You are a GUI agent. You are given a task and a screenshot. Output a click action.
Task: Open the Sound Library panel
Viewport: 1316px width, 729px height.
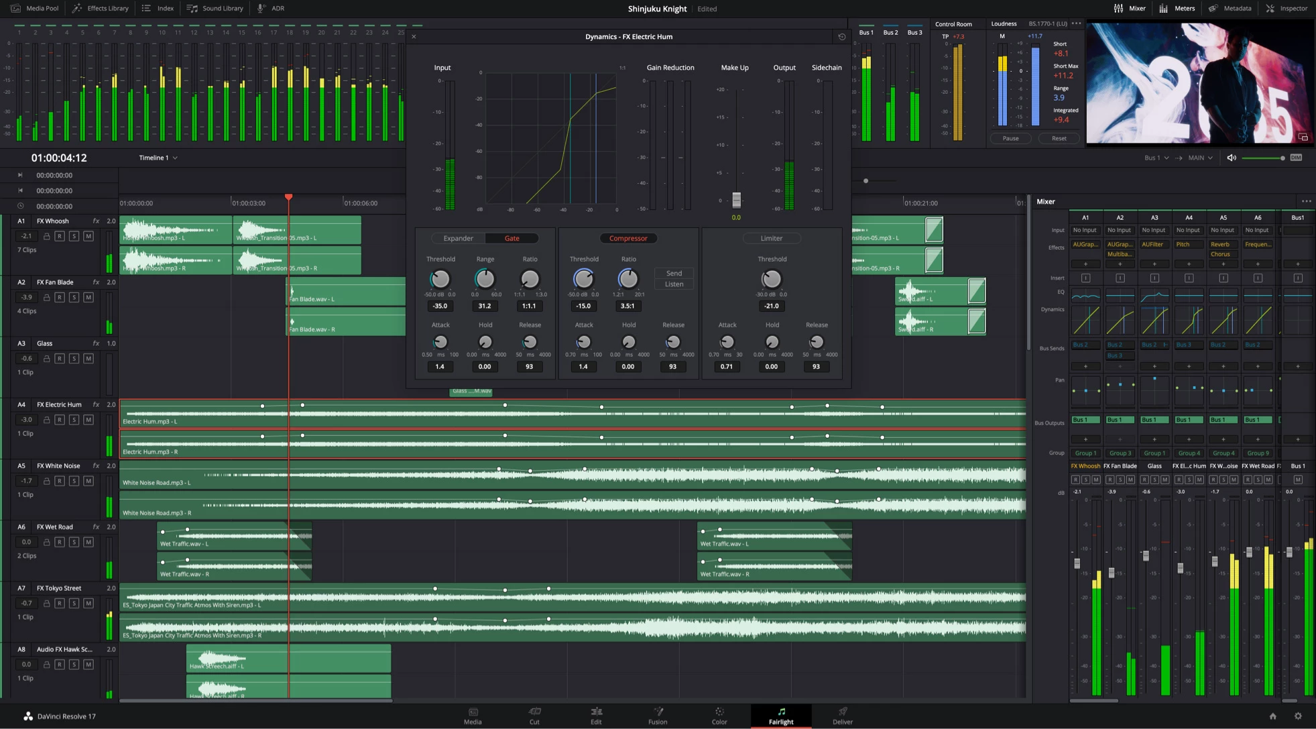[x=215, y=8]
